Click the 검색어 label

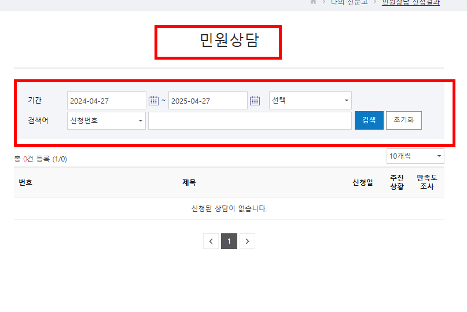pos(38,120)
